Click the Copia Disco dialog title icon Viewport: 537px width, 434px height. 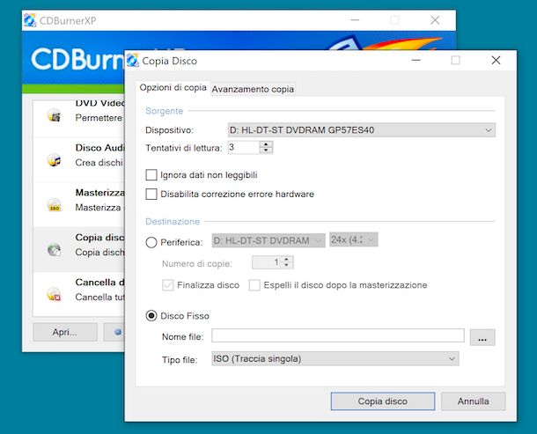133,61
